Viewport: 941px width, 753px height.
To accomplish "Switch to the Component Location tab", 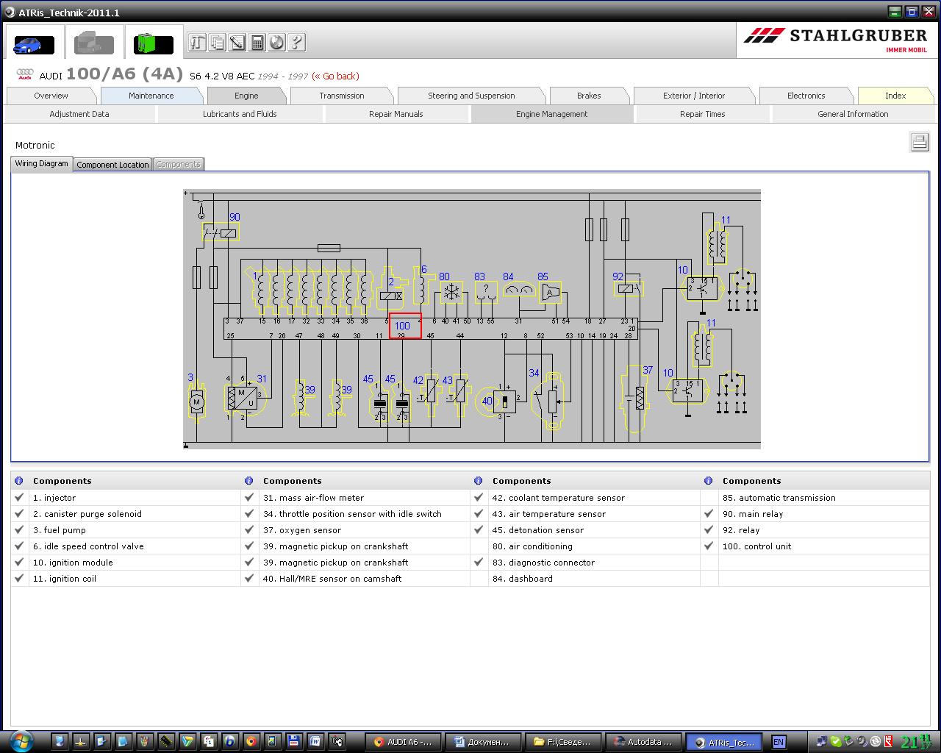I will click(x=112, y=165).
